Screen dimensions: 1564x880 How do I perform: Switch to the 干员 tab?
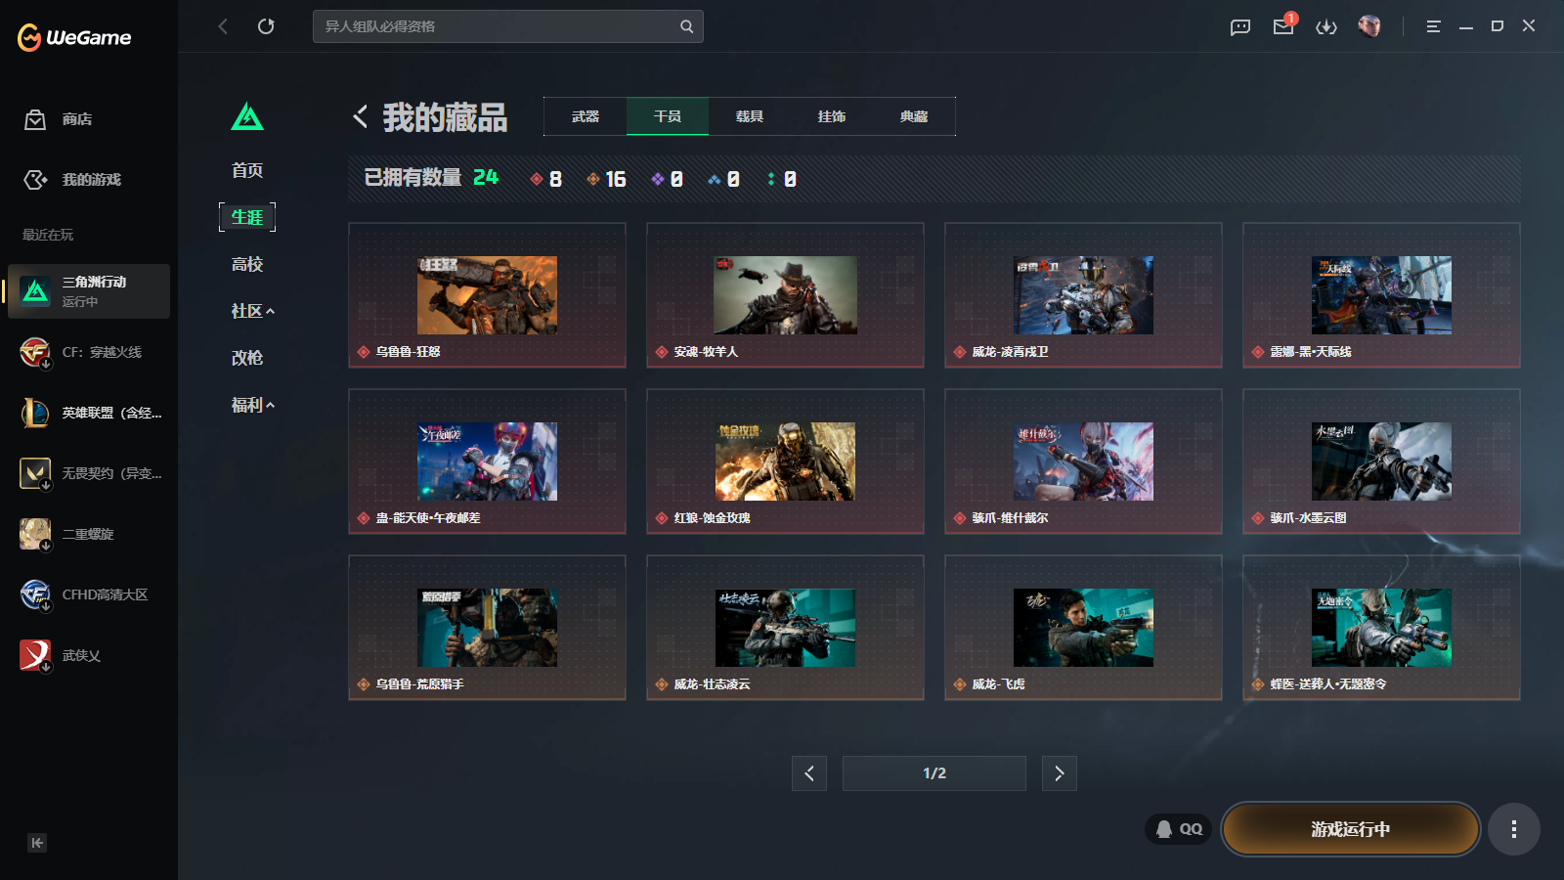[668, 116]
